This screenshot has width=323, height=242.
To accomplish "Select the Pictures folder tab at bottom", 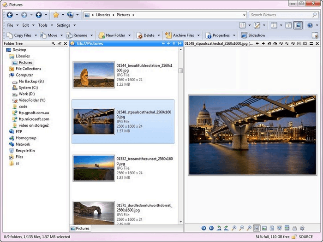I will [80, 229].
